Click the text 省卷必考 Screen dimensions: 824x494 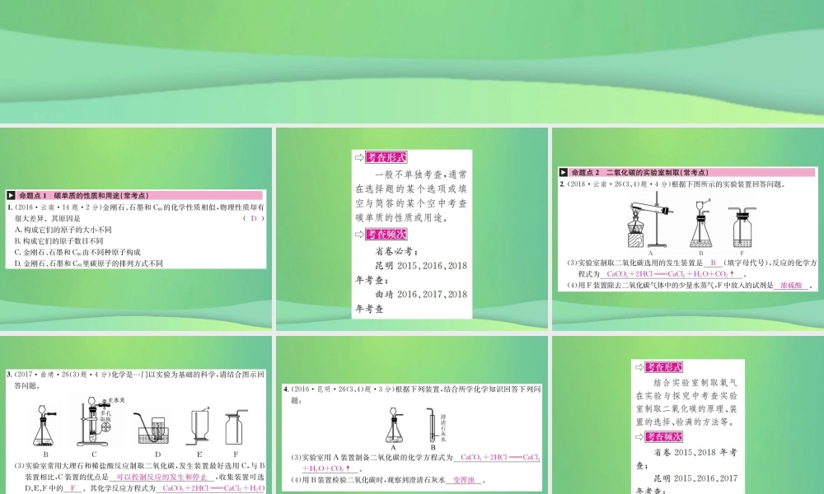pyautogui.click(x=397, y=251)
